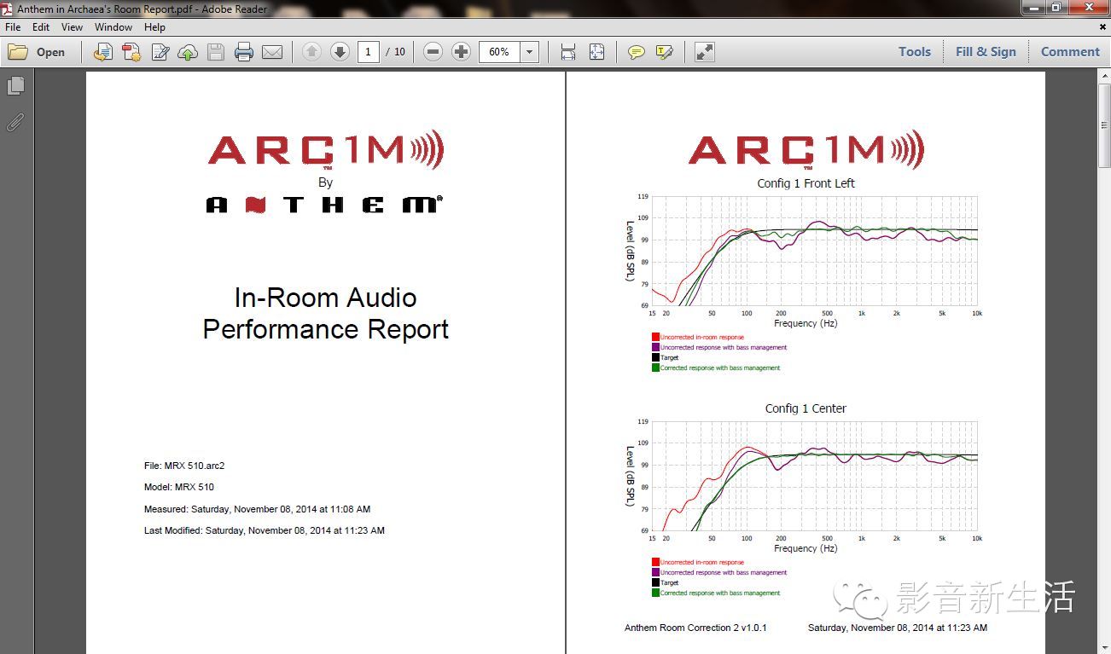The width and height of the screenshot is (1111, 654).
Task: Open the Comment pane
Action: point(1070,52)
